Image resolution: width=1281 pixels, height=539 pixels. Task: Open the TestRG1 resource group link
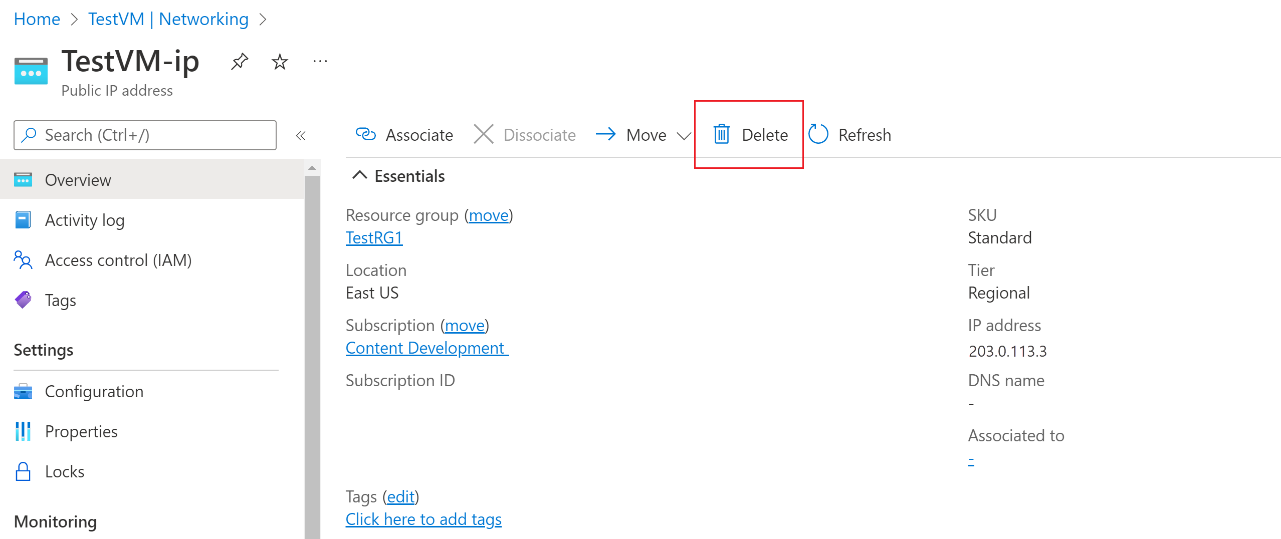point(374,237)
